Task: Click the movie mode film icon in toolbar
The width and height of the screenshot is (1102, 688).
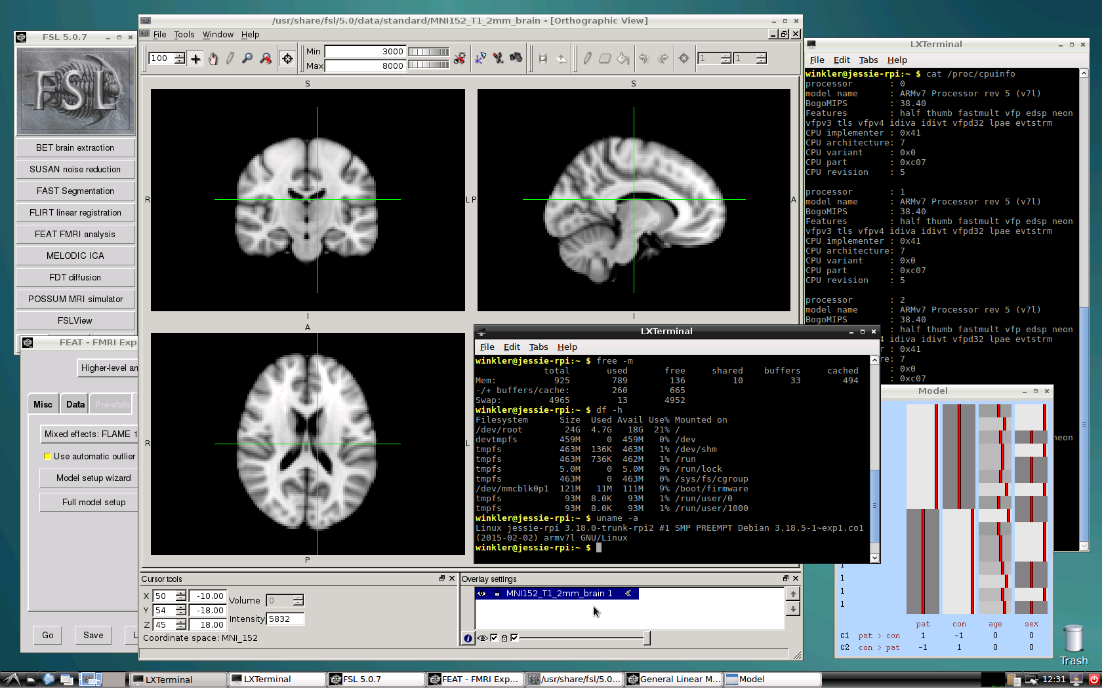Action: tap(542, 58)
